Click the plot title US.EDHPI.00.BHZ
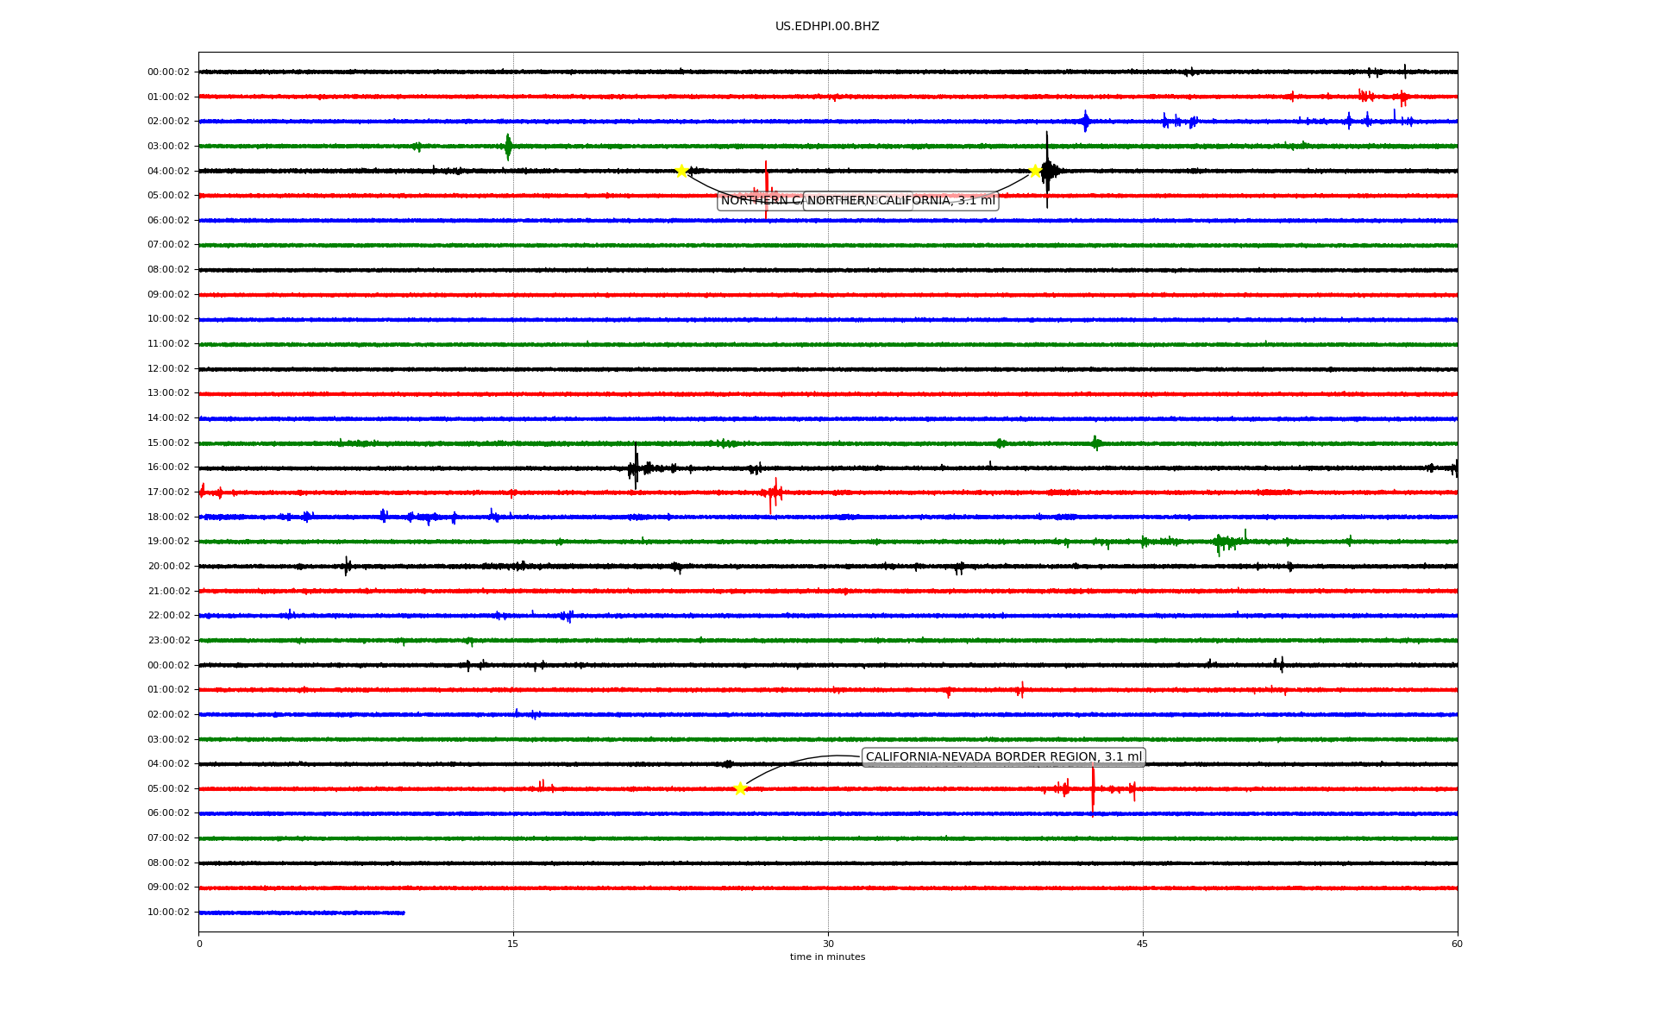 tap(826, 27)
